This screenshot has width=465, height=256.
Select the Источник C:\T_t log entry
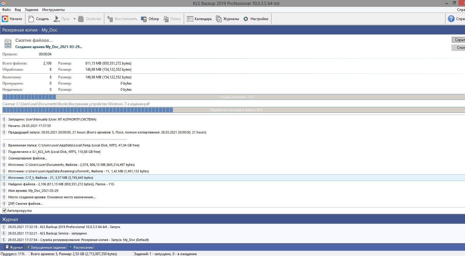pyautogui.click(x=51, y=178)
